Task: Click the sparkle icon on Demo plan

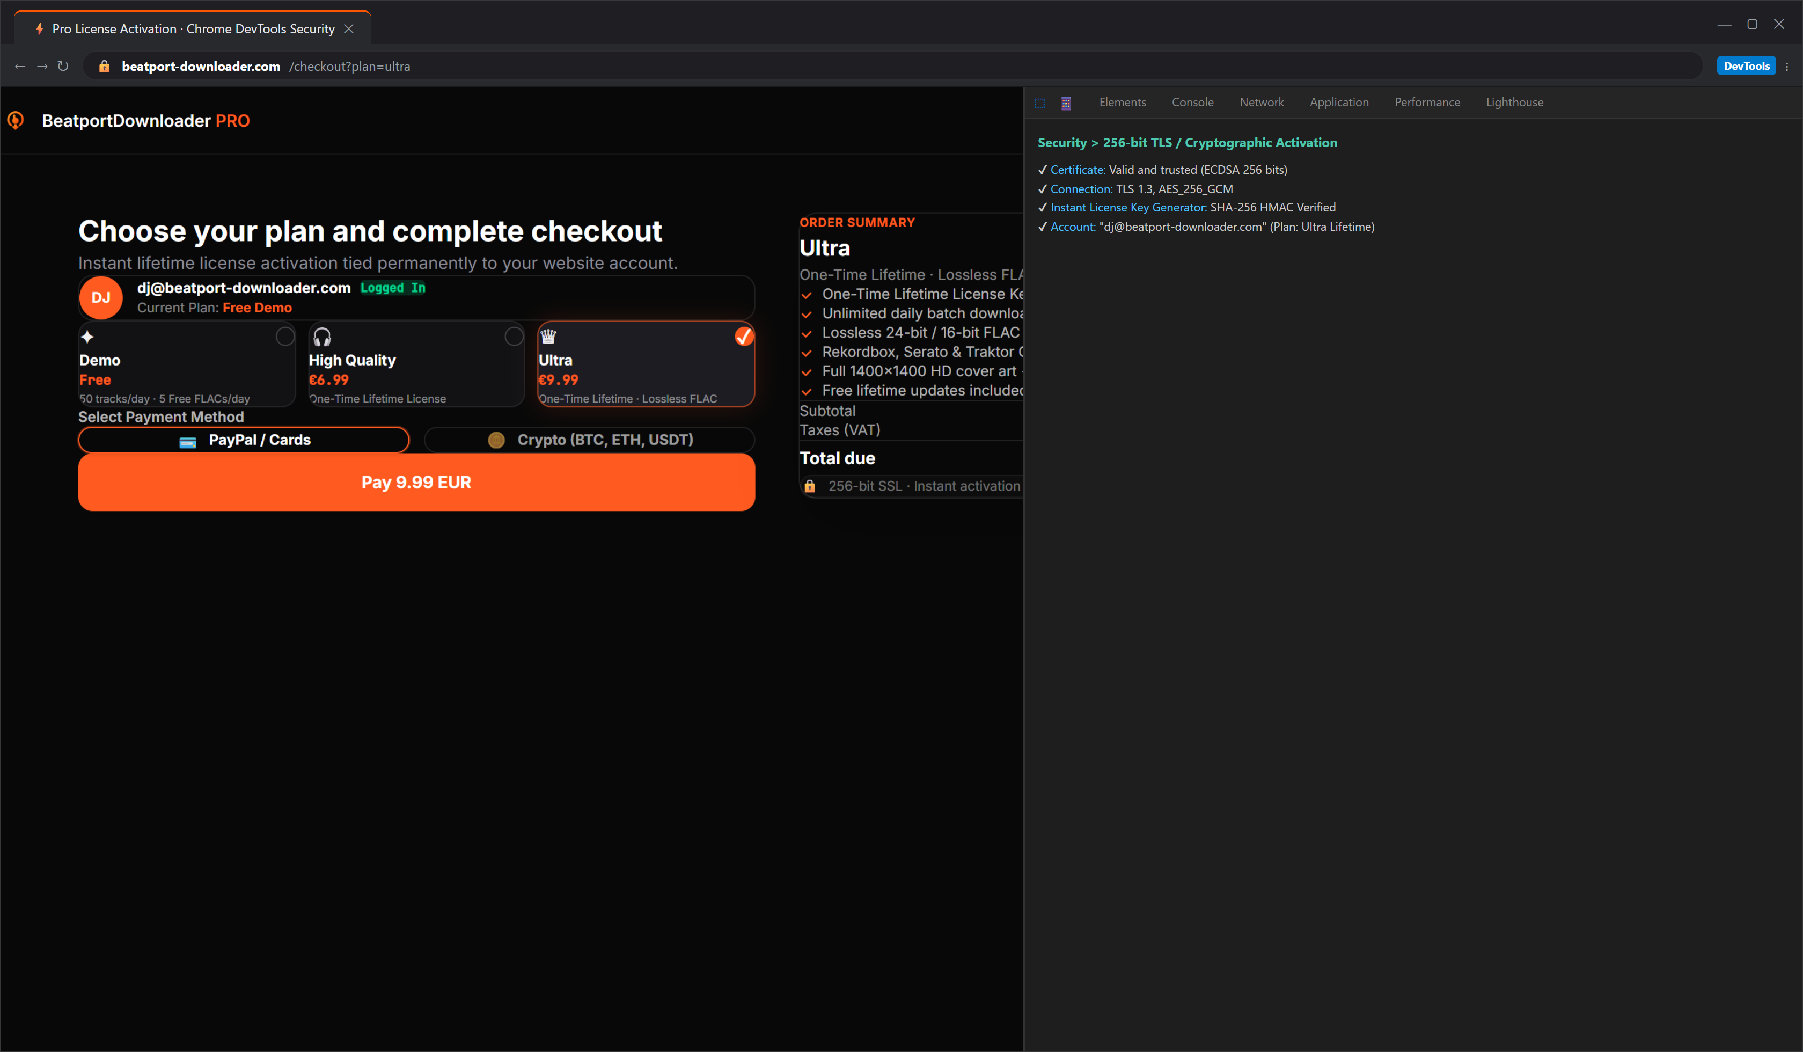Action: 88,337
